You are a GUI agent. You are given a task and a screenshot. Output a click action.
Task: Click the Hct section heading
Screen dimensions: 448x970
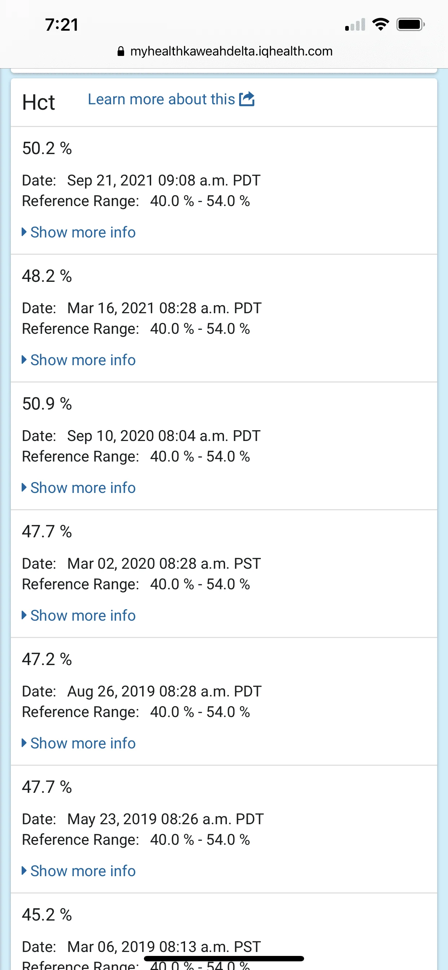[38, 102]
